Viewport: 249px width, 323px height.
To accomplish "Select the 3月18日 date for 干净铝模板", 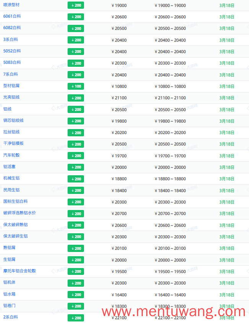I will pos(227,144).
